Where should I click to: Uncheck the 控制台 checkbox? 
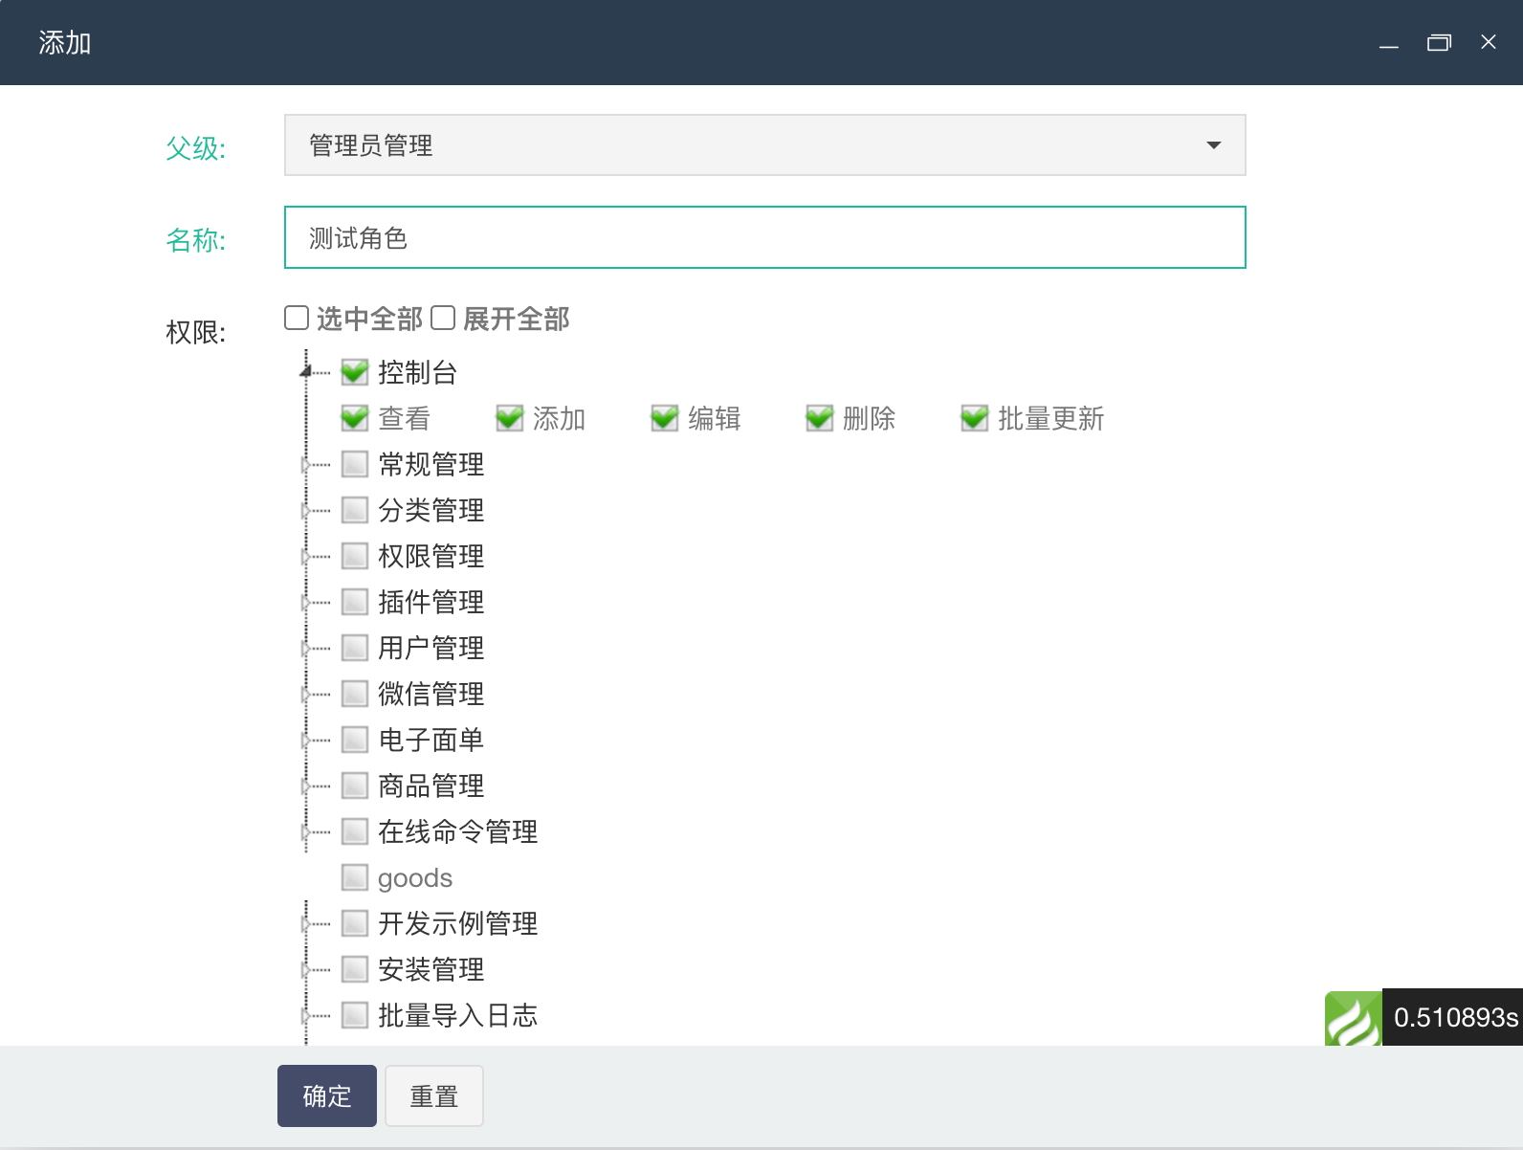355,372
